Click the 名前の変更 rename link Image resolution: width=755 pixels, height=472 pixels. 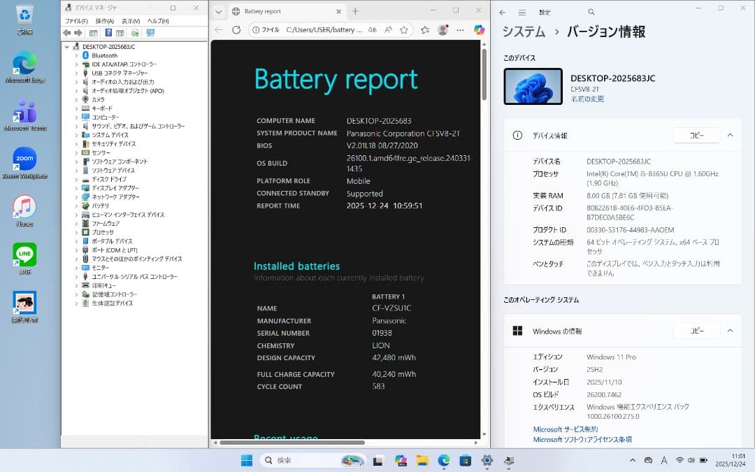tap(587, 99)
